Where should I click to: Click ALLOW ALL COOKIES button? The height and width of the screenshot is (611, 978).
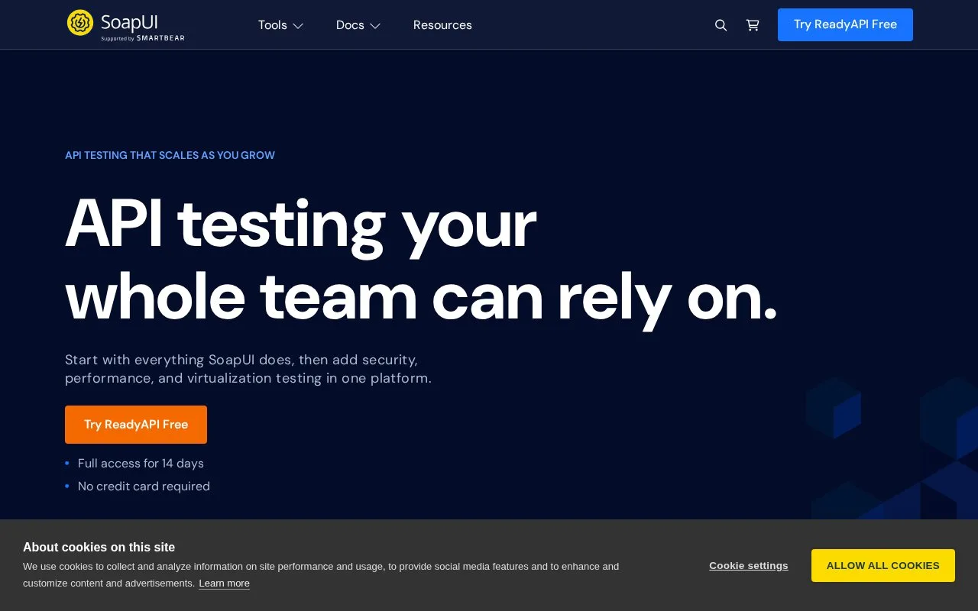[883, 565]
